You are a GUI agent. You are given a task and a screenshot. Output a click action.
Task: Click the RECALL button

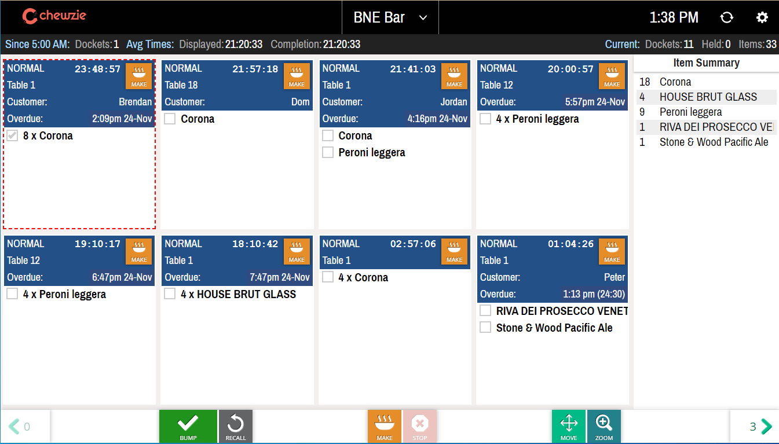pyautogui.click(x=236, y=427)
